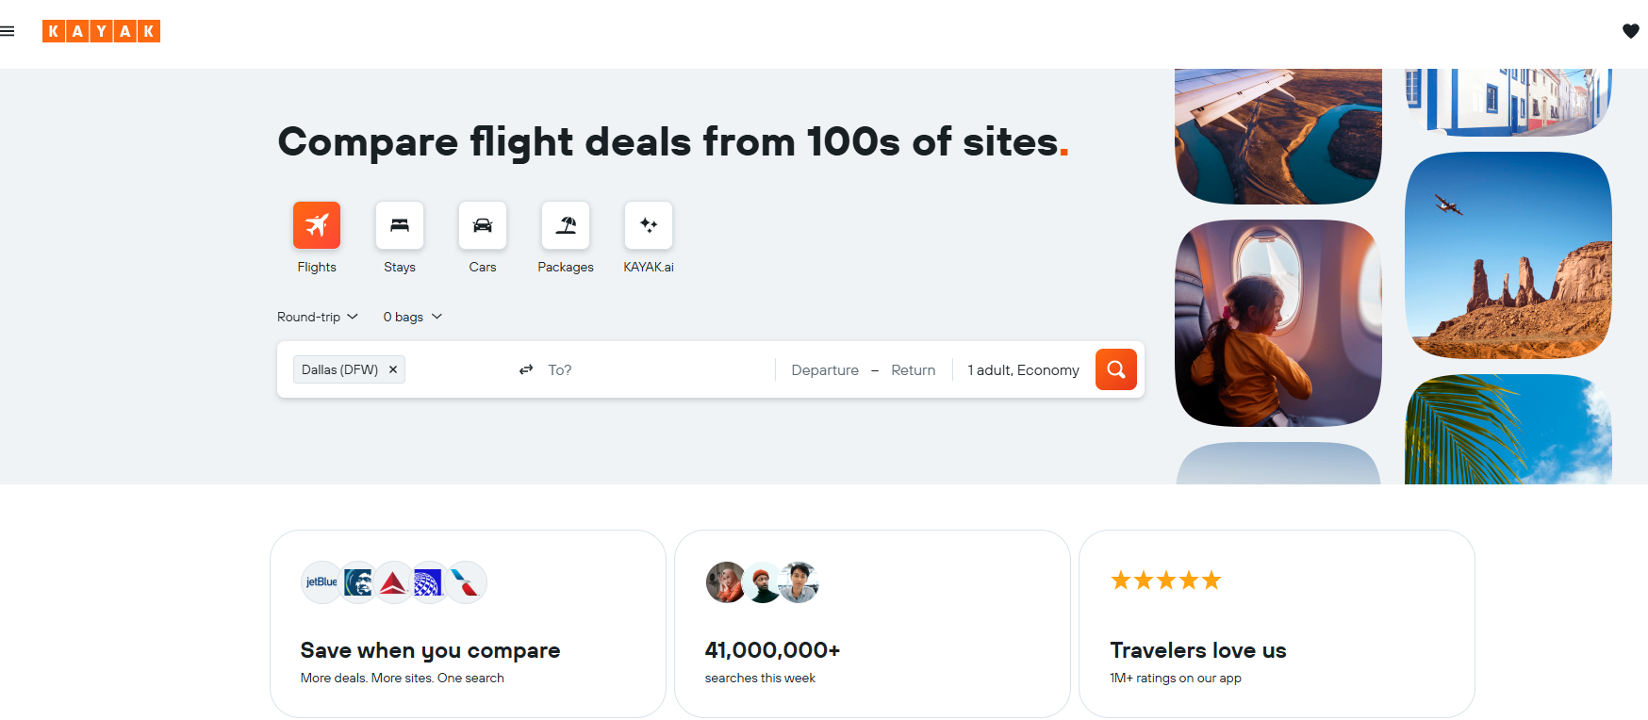
Task: Swap origin and destination airports
Action: point(526,369)
